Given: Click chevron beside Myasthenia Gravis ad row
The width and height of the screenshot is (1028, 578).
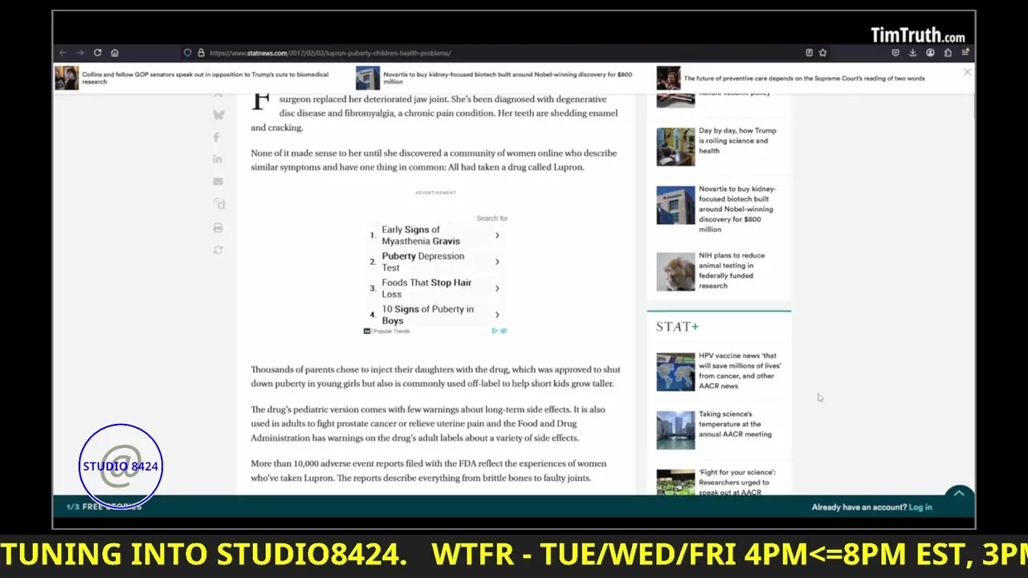Looking at the screenshot, I should (497, 235).
